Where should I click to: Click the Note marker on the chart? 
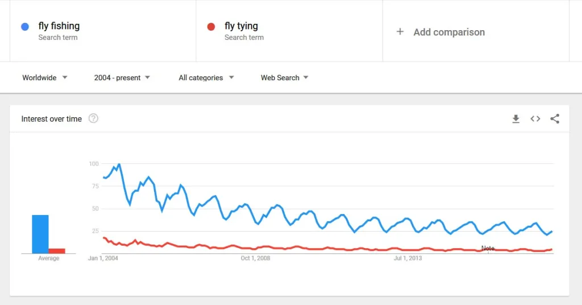click(x=488, y=248)
